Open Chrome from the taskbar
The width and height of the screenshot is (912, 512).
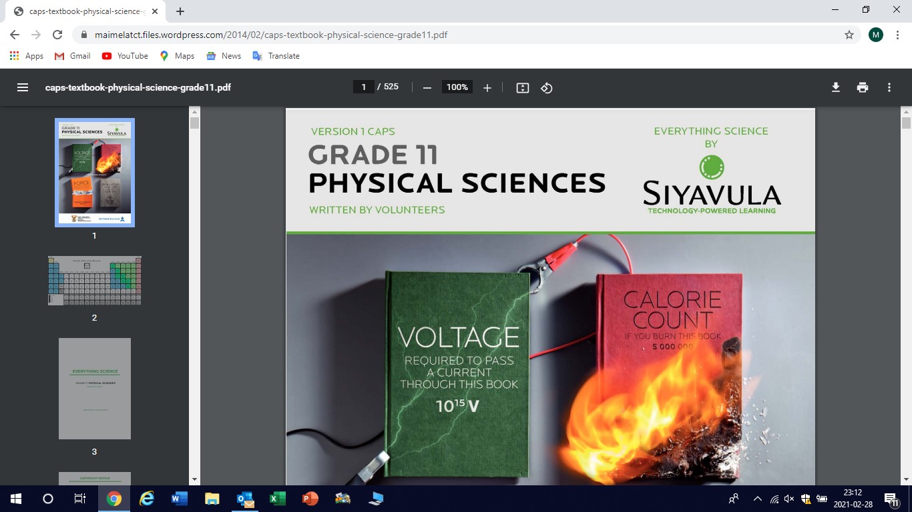pyautogui.click(x=114, y=499)
